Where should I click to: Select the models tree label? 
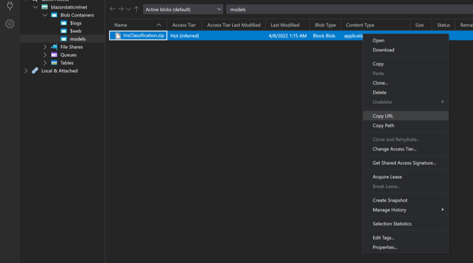pos(78,39)
